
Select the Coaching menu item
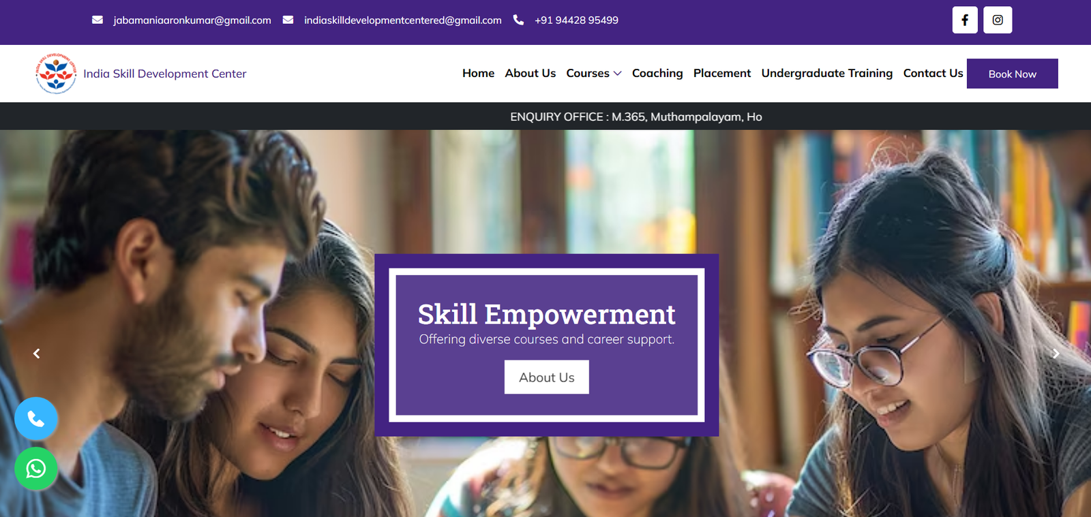(x=657, y=74)
